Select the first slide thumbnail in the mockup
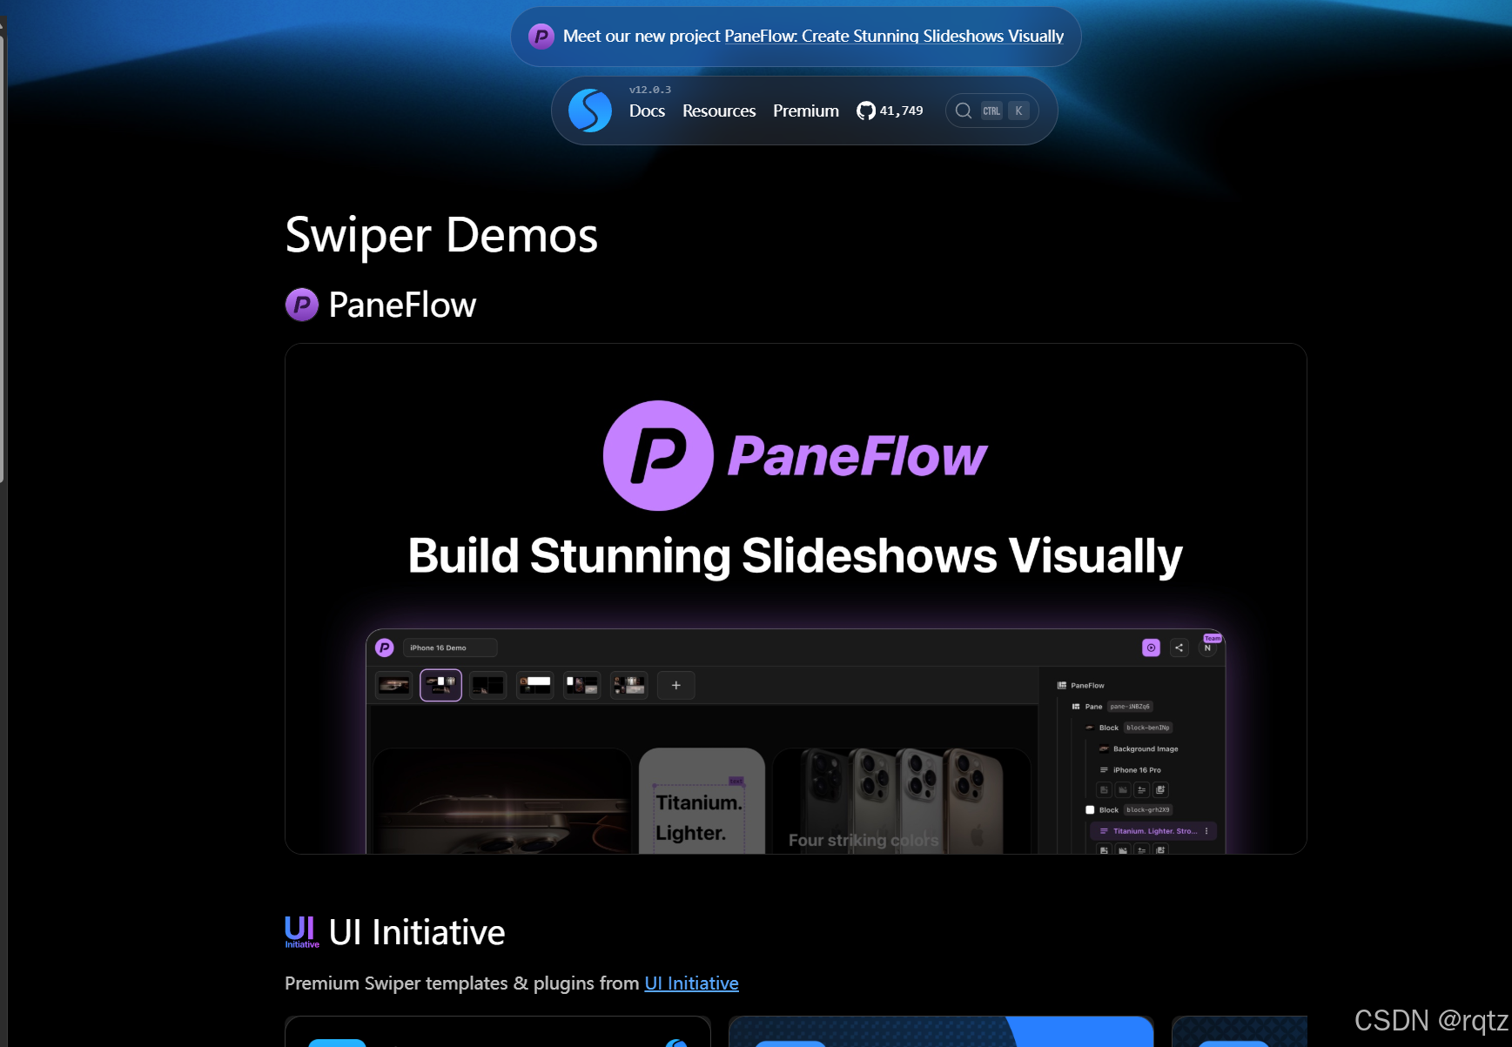Image resolution: width=1512 pixels, height=1047 pixels. click(393, 685)
